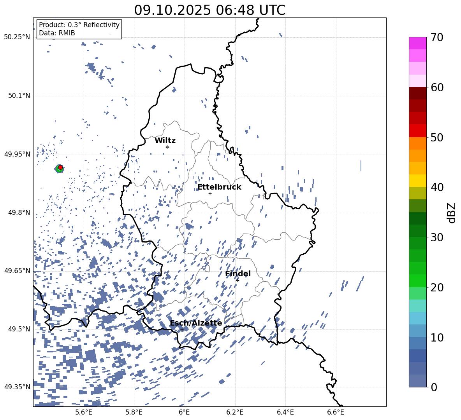
Task: Click the 6°E longitude label
Action: coord(184,412)
